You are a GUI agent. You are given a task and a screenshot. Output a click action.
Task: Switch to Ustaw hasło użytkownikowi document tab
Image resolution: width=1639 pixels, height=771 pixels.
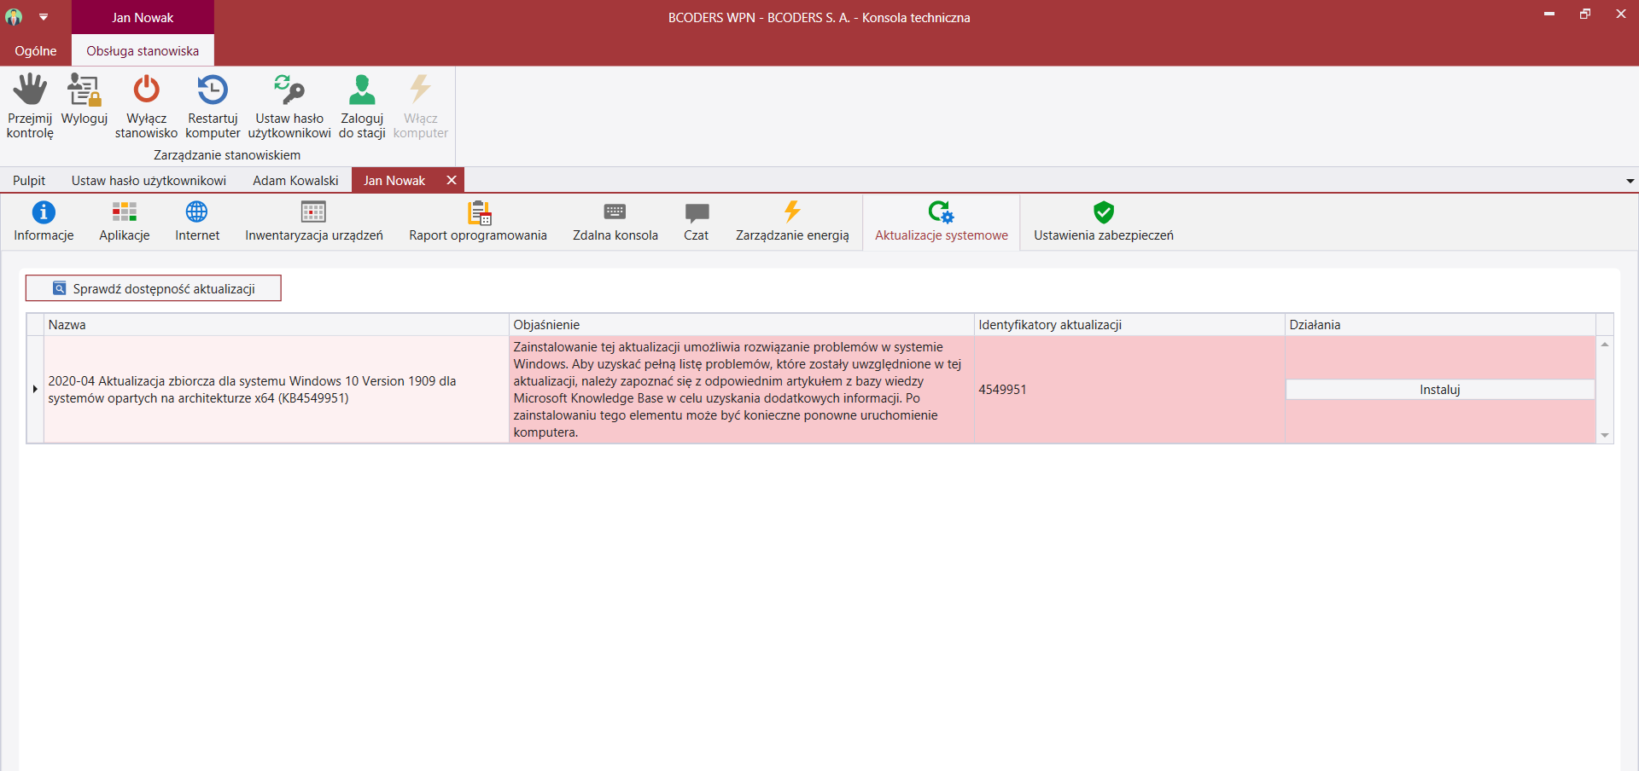(x=149, y=181)
